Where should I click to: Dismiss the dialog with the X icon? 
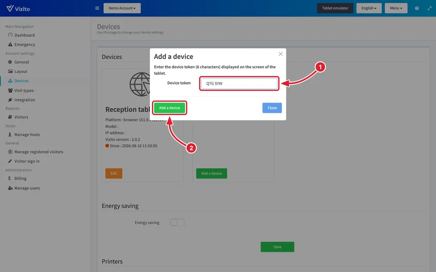(281, 54)
